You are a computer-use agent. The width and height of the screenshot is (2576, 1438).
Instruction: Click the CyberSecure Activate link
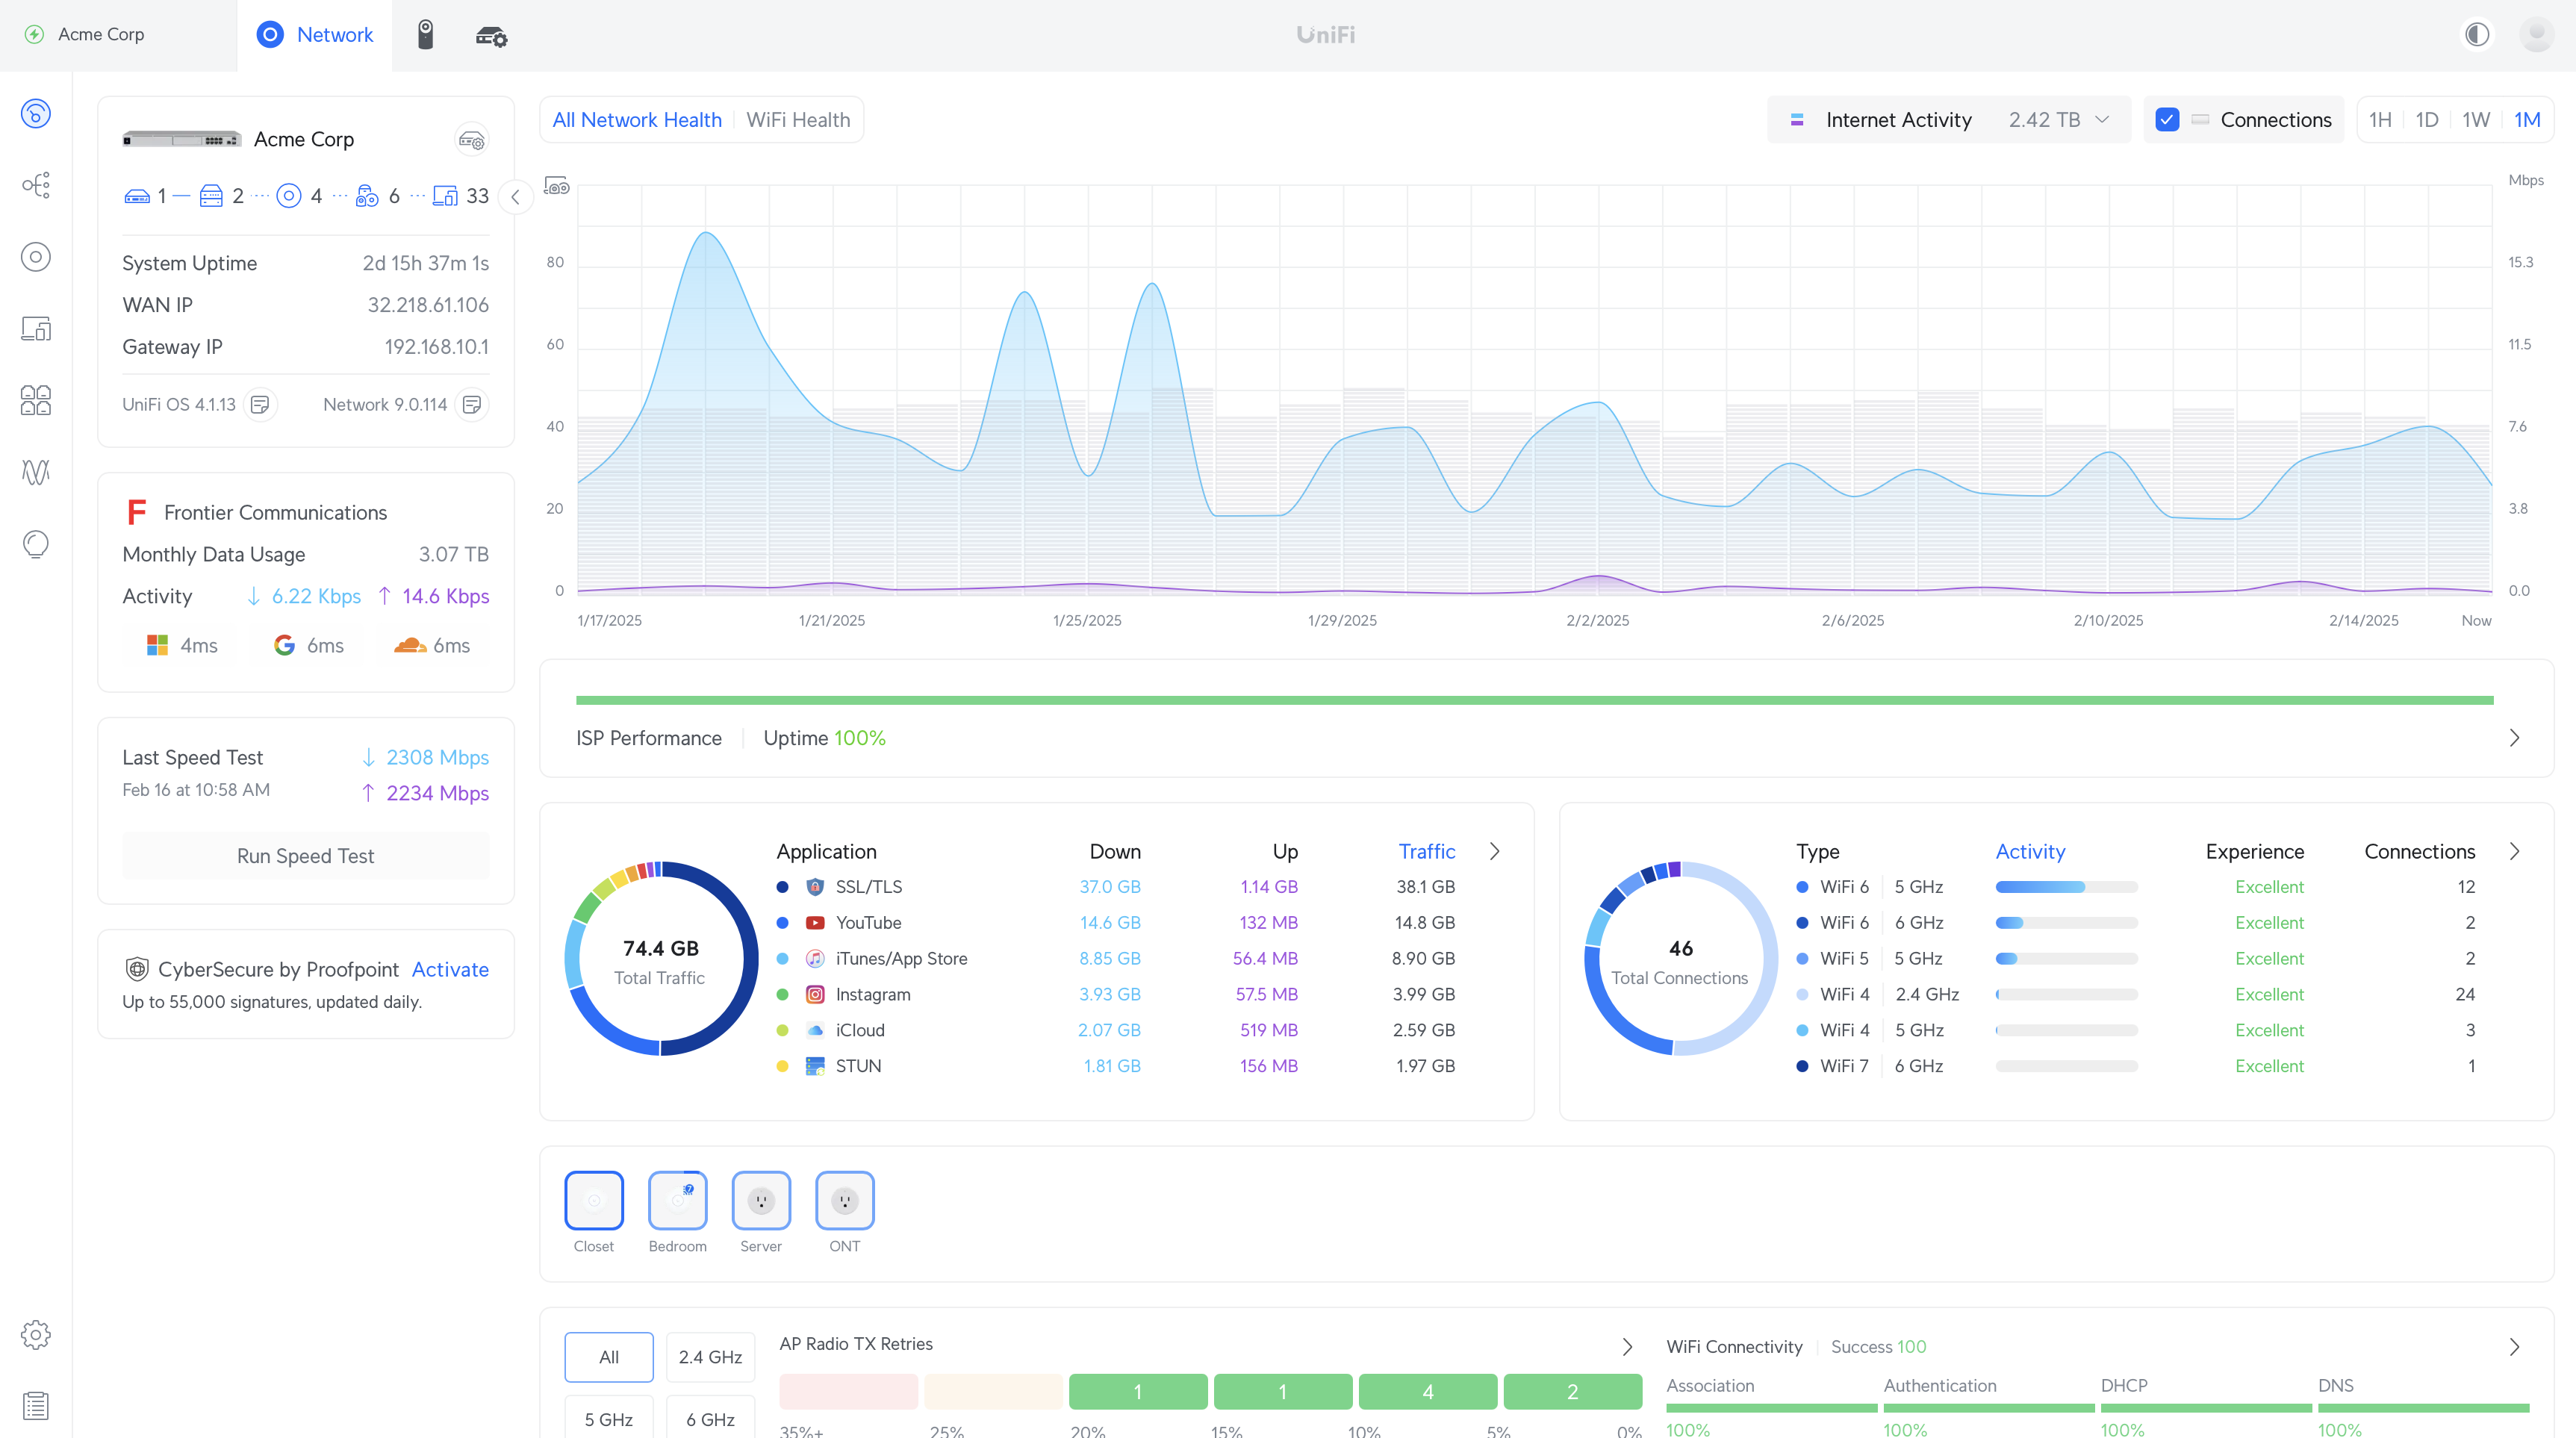[450, 969]
